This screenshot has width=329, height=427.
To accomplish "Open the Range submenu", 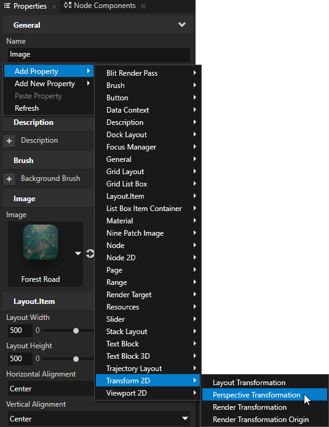I will [148, 282].
